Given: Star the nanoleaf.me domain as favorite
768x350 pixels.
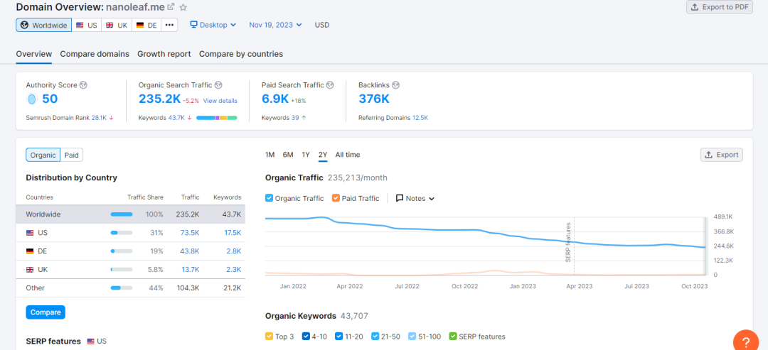Looking at the screenshot, I should coord(183,7).
